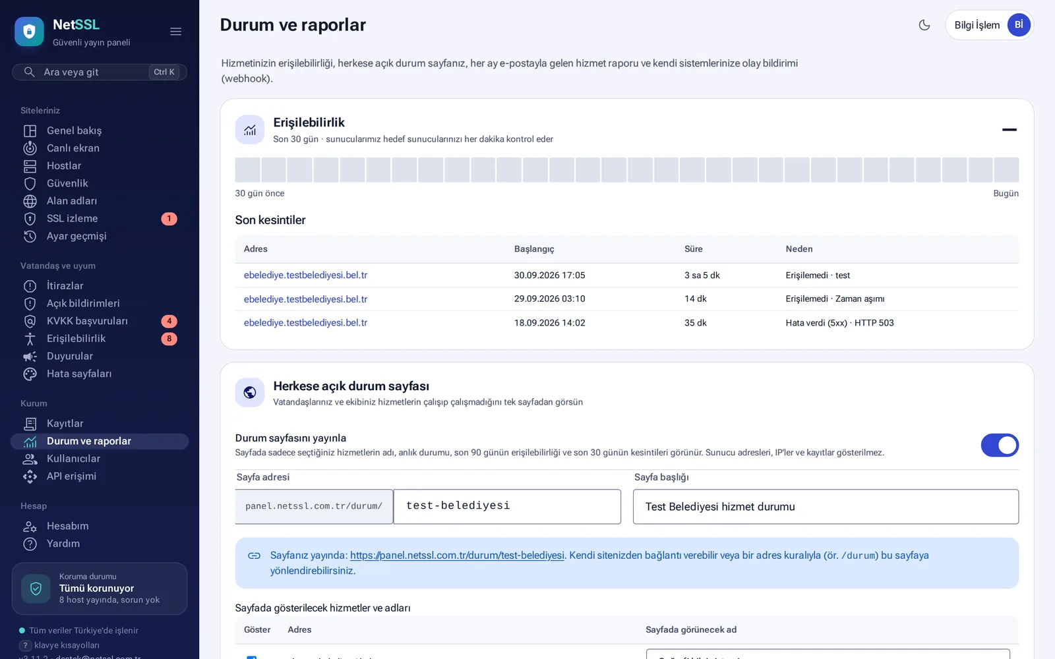1055x659 pixels.
Task: Click the Ara veya git search box
Action: (100, 72)
